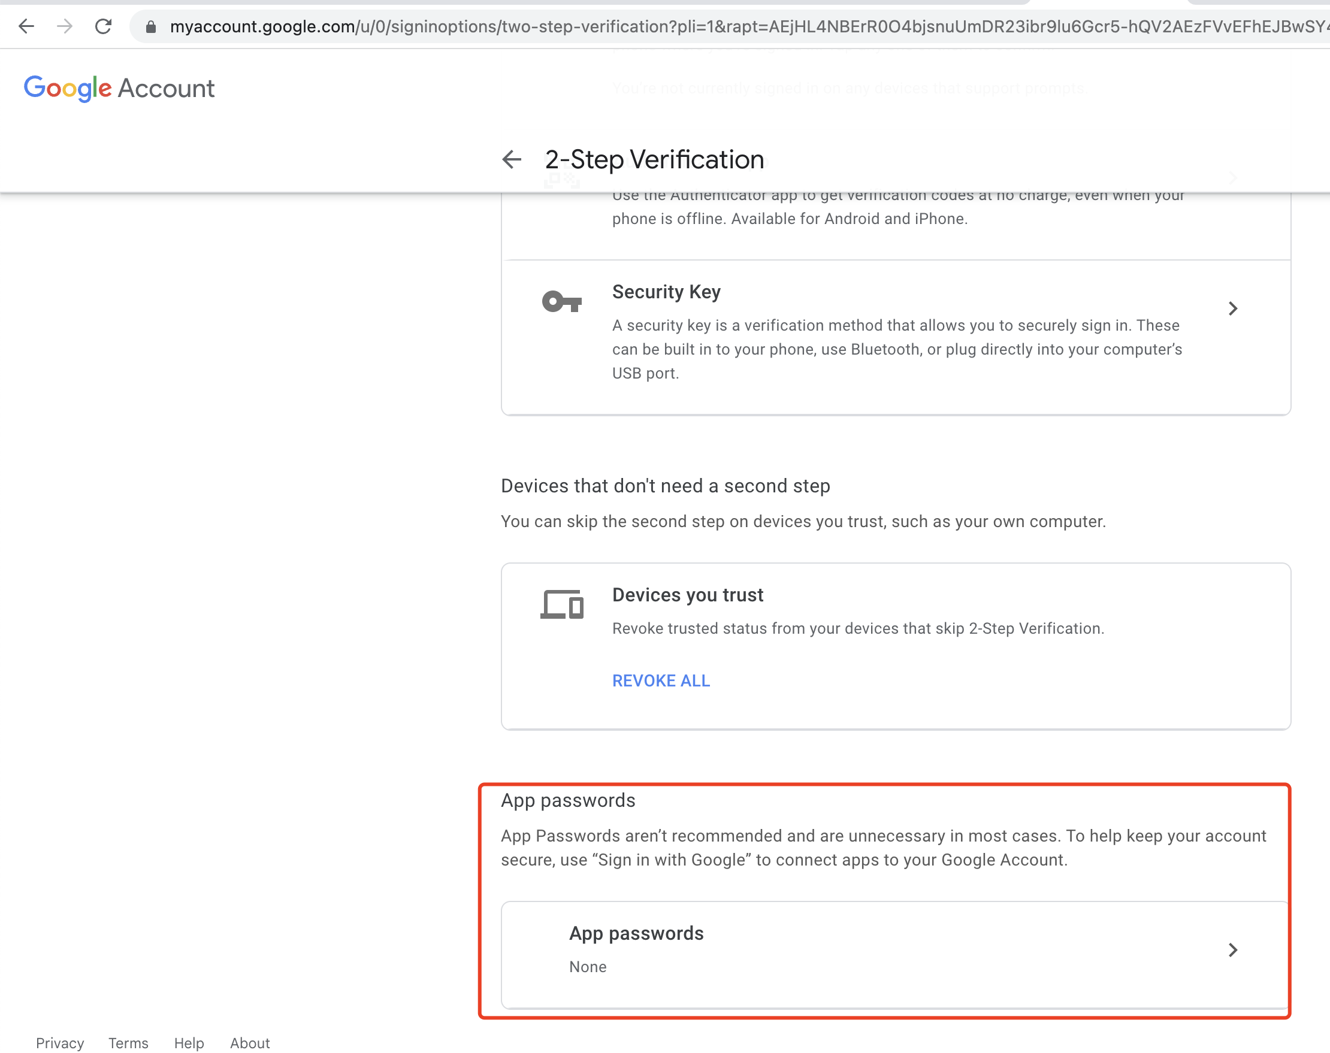Open the Privacy footer link
1330x1053 pixels.
click(60, 1043)
